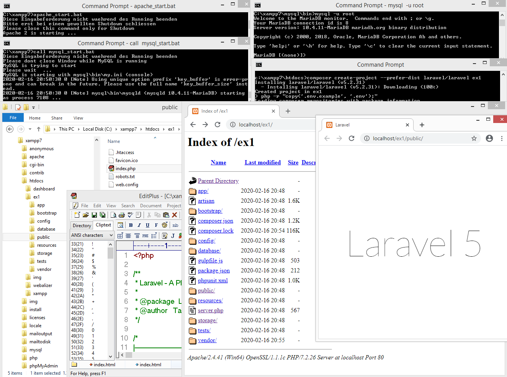Expand the breadcrumb arrow after htdocs

164,129
